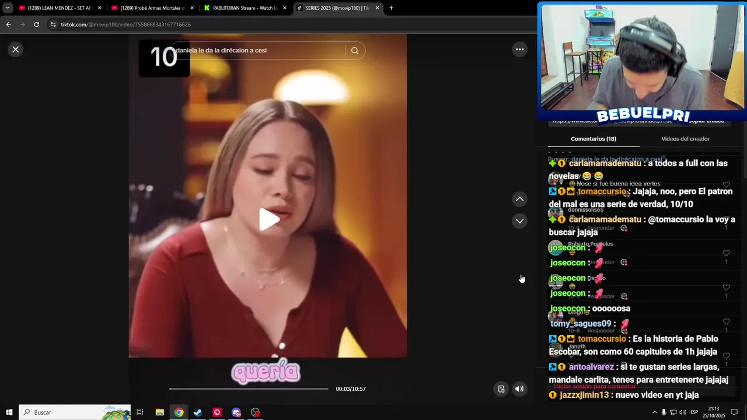Reload the TikTok page
The width and height of the screenshot is (747, 420).
[x=36, y=24]
